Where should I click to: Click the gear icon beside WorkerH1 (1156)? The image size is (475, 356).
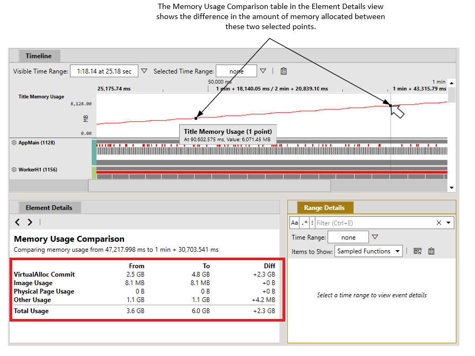point(14,170)
